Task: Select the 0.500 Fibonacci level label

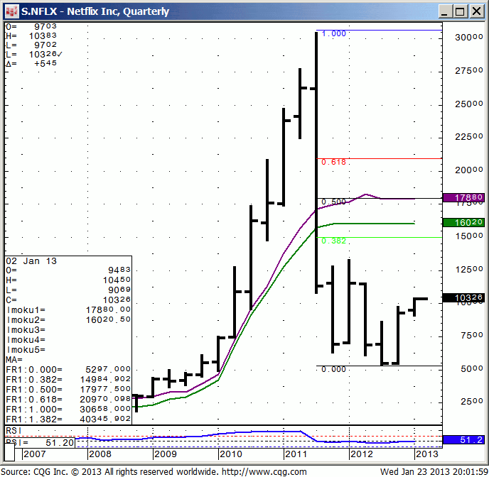Action: tap(333, 202)
